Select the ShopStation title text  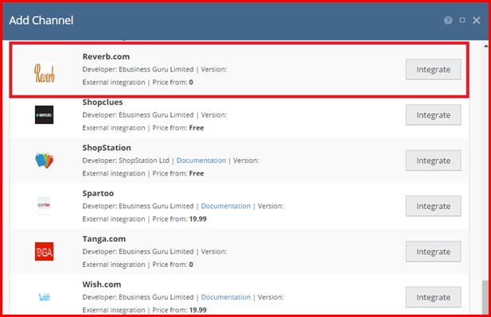107,148
